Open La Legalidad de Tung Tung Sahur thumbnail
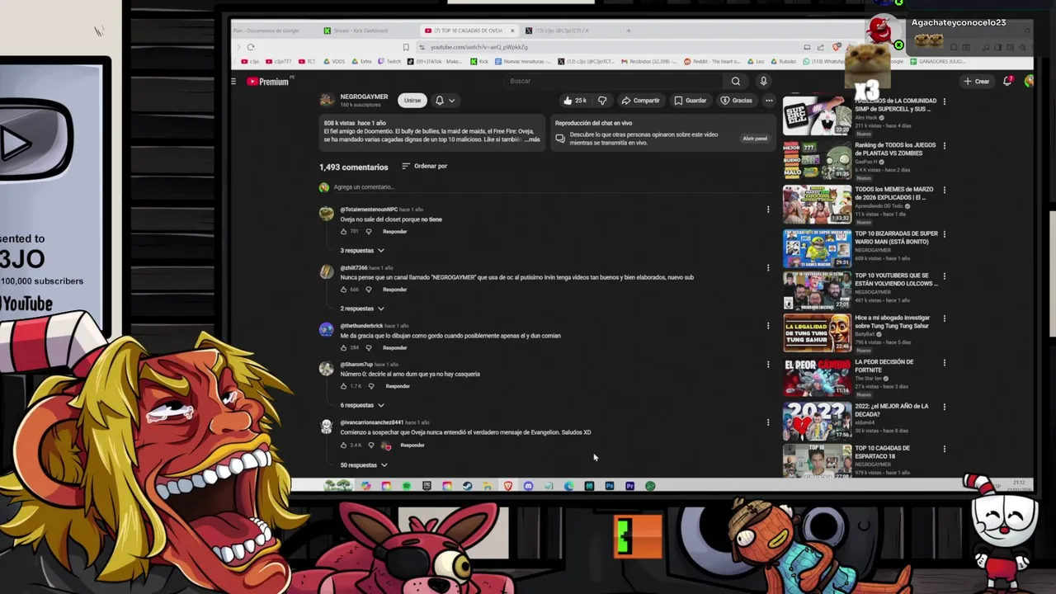 tap(817, 332)
